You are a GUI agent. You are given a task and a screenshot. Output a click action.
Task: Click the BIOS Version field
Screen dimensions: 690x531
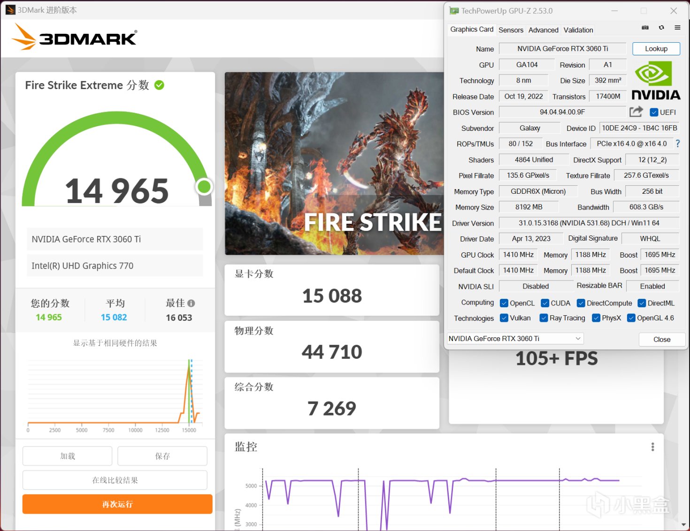[x=562, y=112]
